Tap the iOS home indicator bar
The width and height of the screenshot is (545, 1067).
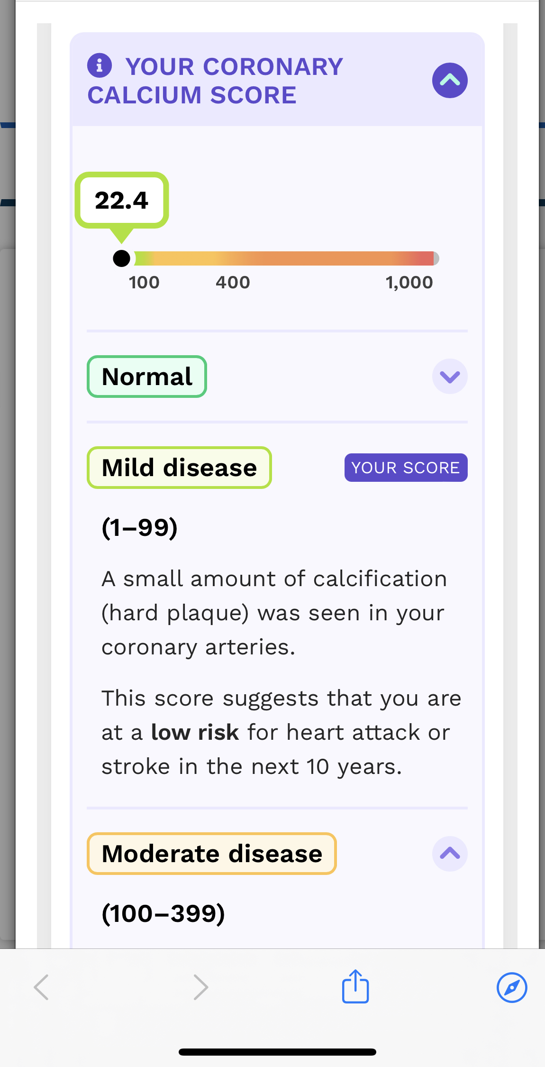click(x=277, y=1052)
